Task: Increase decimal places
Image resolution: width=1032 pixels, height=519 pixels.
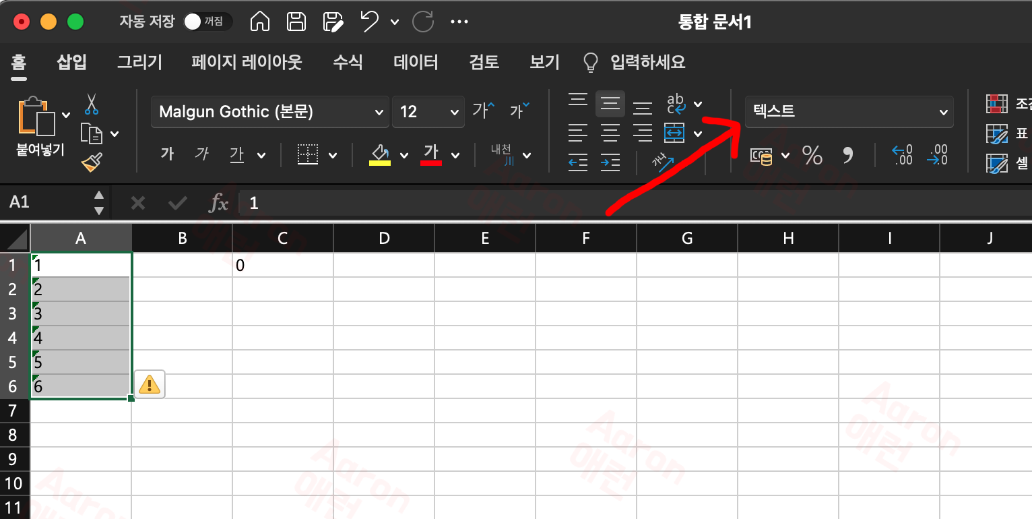Action: pyautogui.click(x=902, y=155)
